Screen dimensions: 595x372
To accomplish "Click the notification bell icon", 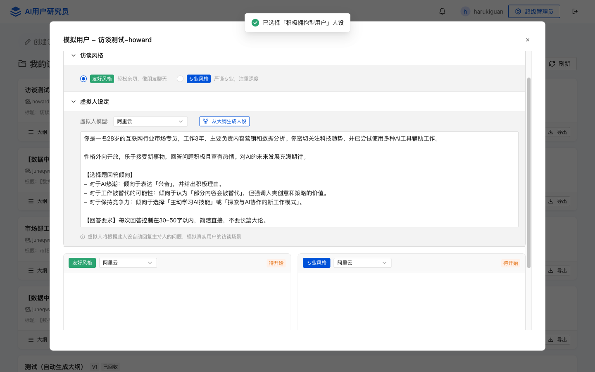I will [x=442, y=12].
